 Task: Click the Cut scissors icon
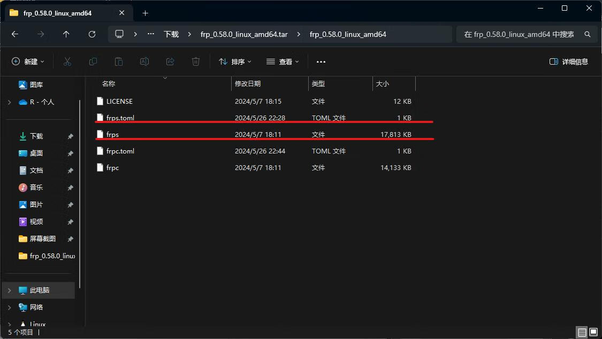[67, 61]
